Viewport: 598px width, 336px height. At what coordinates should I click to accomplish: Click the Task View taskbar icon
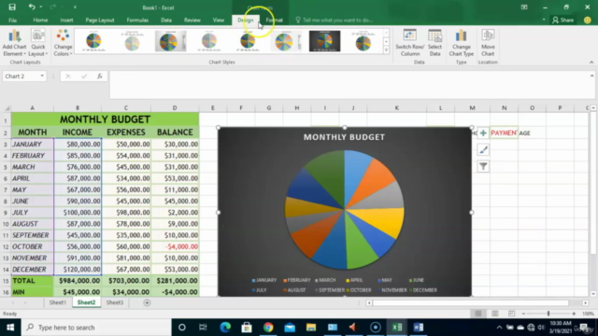tap(203, 328)
